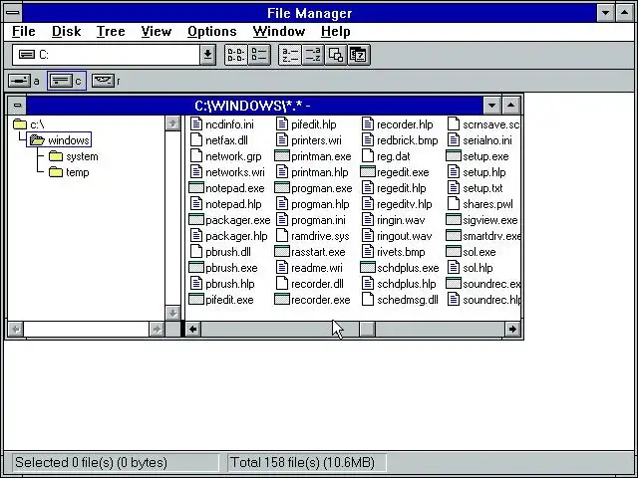Open the File Manager control menu box
The height and width of the screenshot is (478, 638).
(x=13, y=13)
